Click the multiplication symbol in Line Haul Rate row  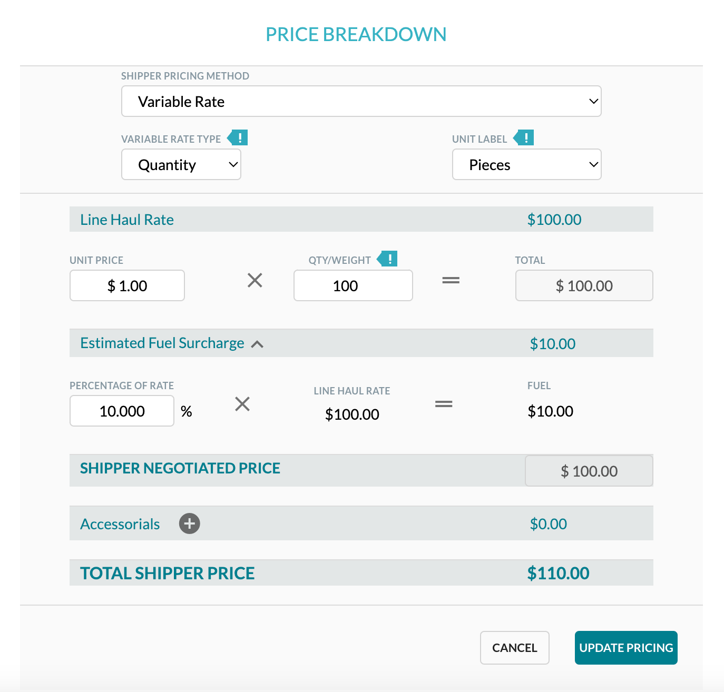[255, 281]
